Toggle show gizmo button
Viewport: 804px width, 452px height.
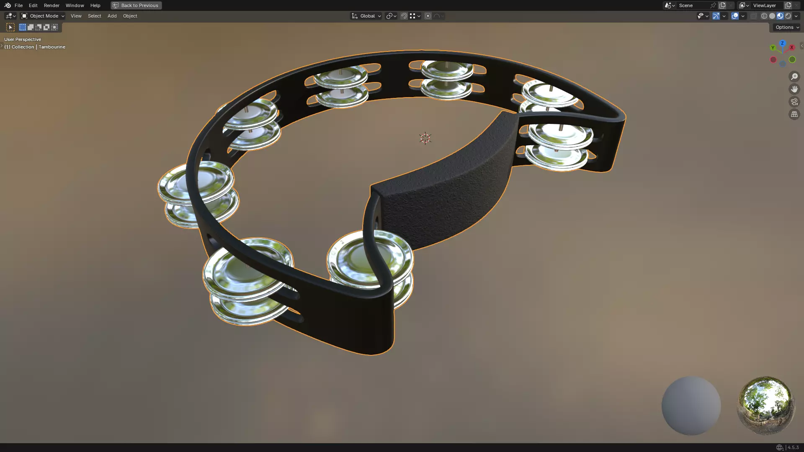point(716,16)
